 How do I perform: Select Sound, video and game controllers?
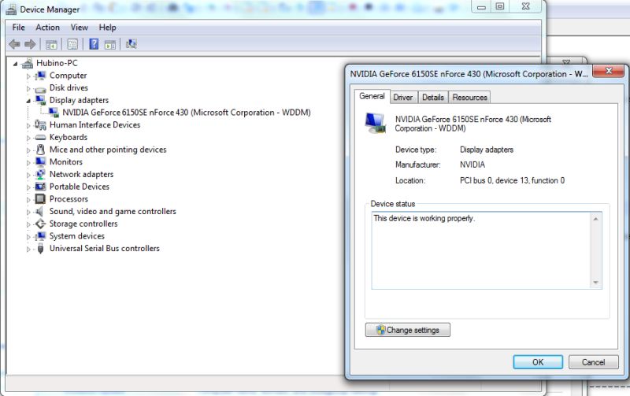[113, 211]
